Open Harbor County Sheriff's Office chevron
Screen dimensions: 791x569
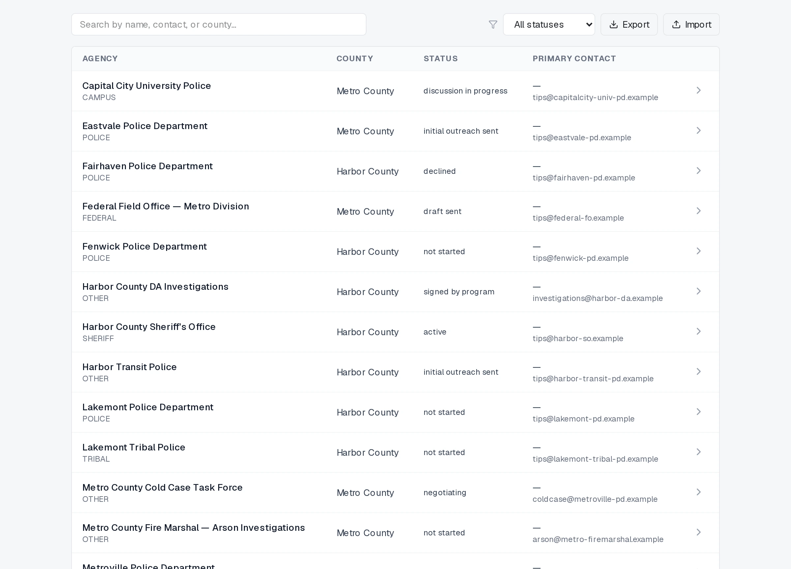point(699,331)
